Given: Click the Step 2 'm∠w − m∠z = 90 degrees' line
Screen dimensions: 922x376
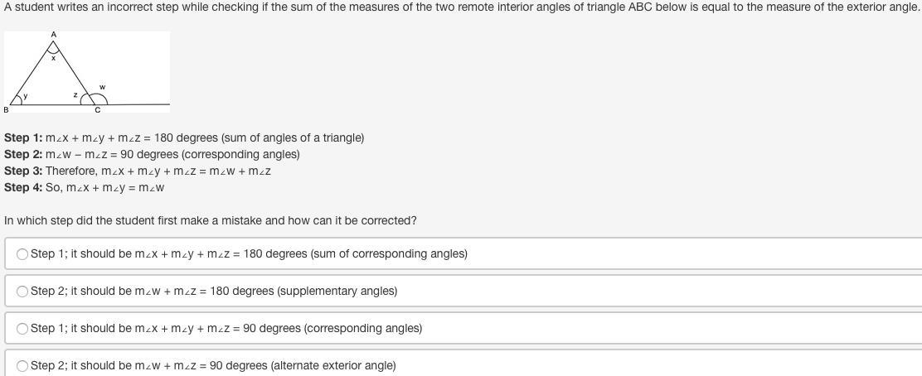Looking at the screenshot, I should (152, 154).
